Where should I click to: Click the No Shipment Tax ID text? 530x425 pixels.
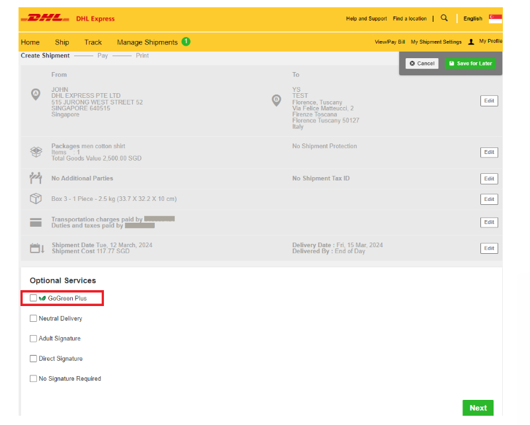321,178
